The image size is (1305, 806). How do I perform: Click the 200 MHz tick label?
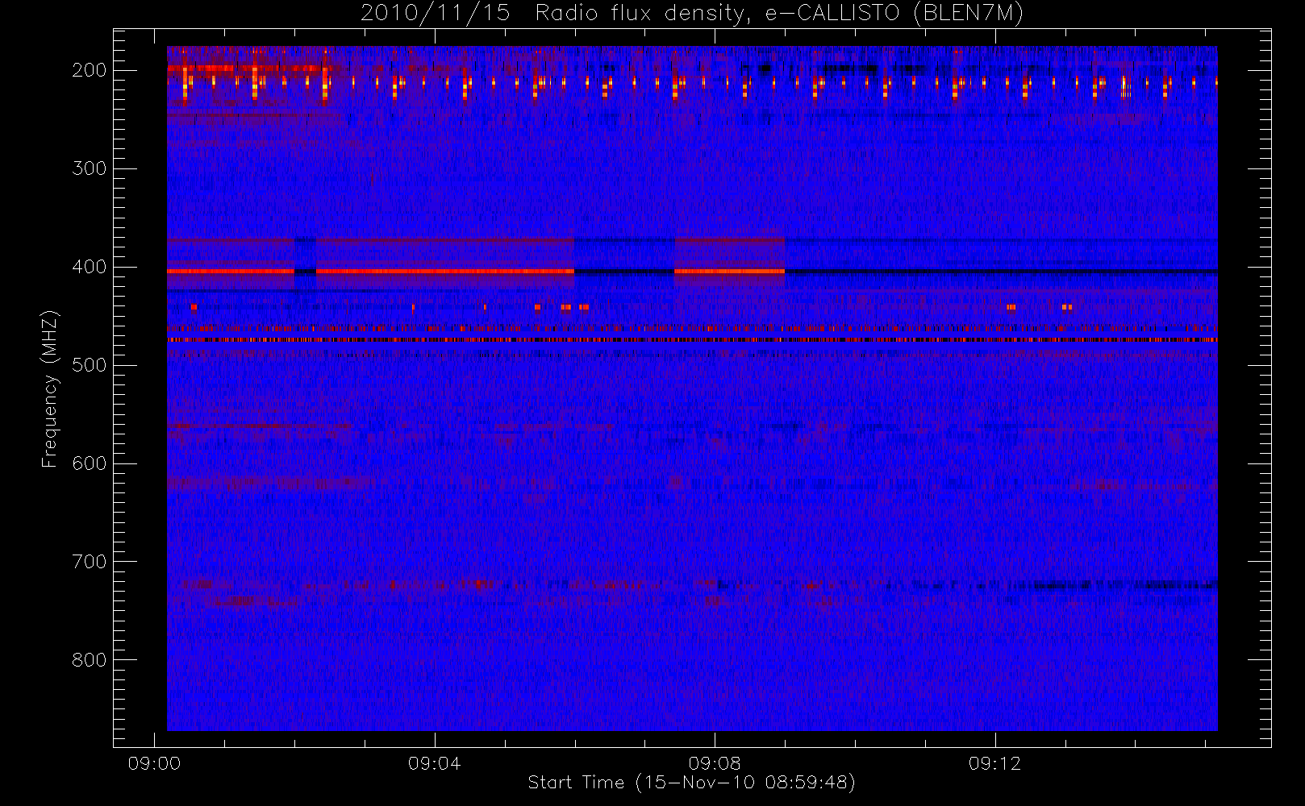[x=89, y=70]
